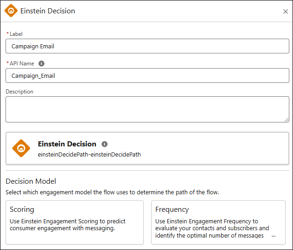Select the Scoring decision model
This screenshot has width=293, height=250.
[x=75, y=222]
